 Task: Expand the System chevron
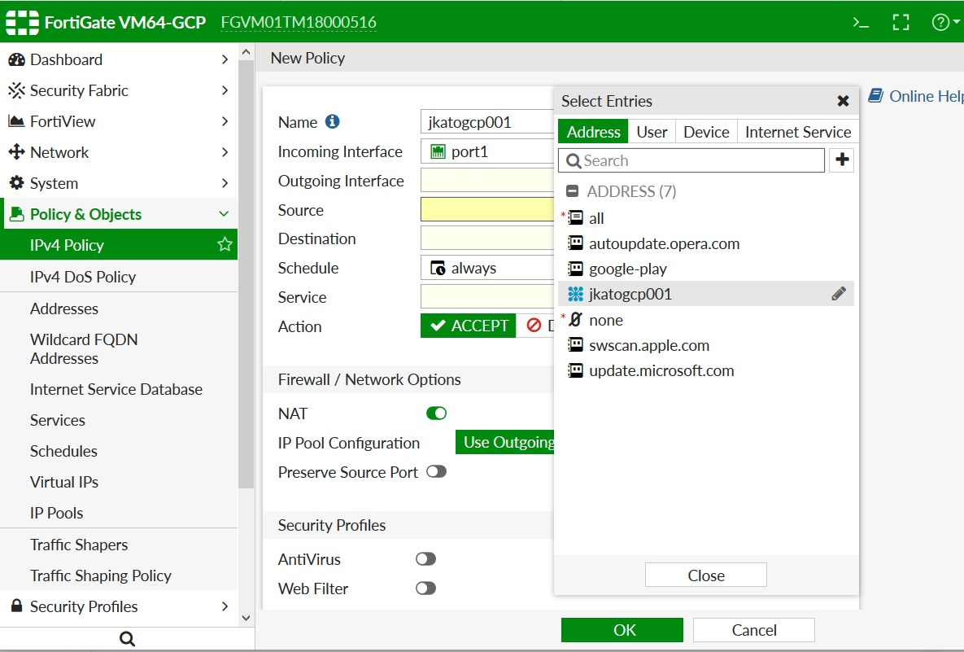point(225,183)
